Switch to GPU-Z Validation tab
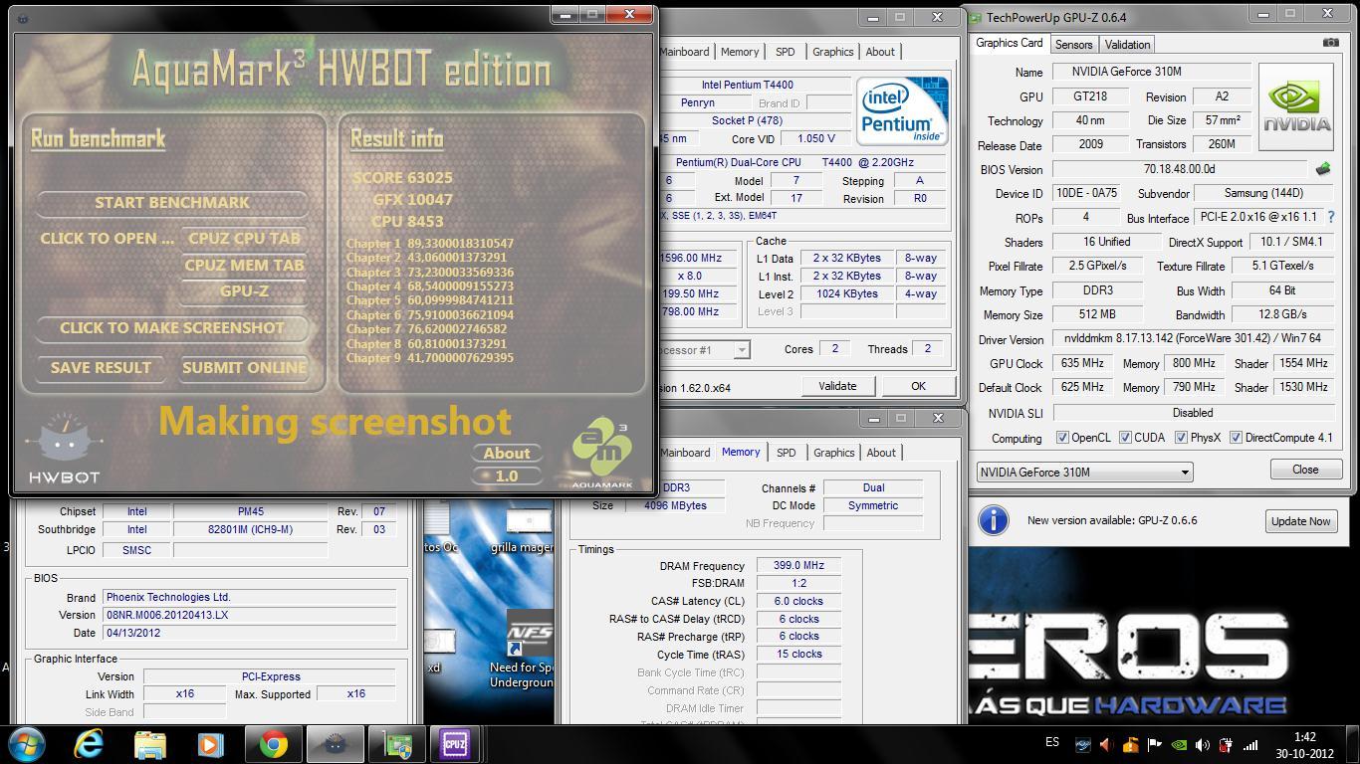Screen dimensions: 1360x764 point(1127,44)
